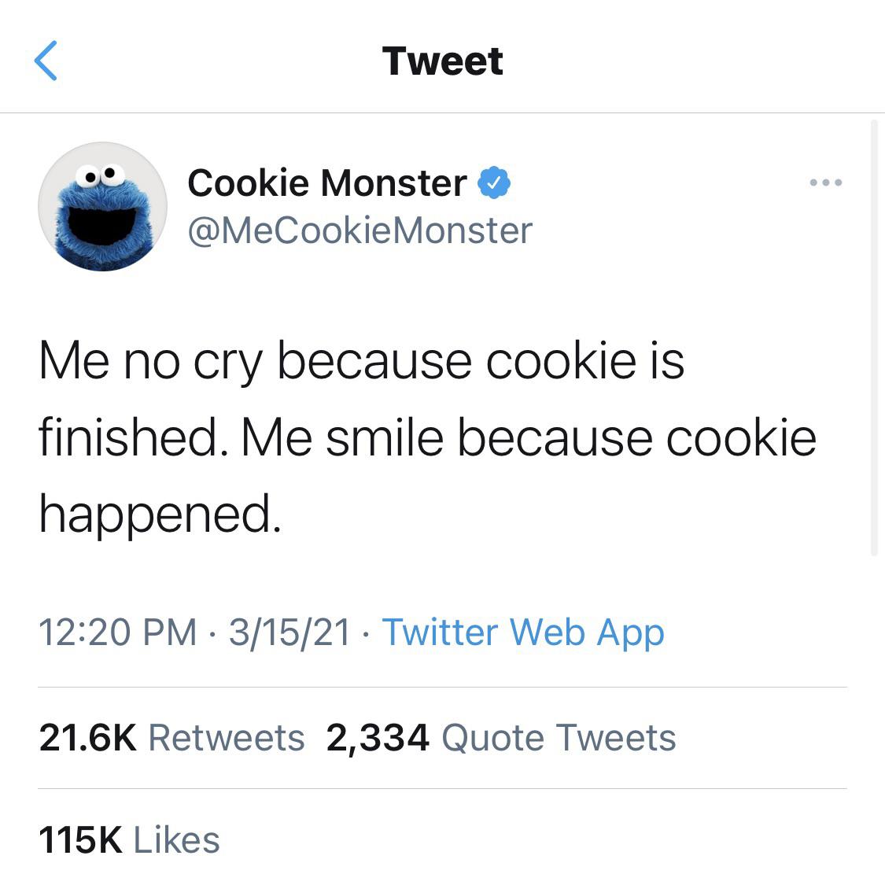
Task: Click the 21.6K Retweets count
Action: [x=173, y=736]
